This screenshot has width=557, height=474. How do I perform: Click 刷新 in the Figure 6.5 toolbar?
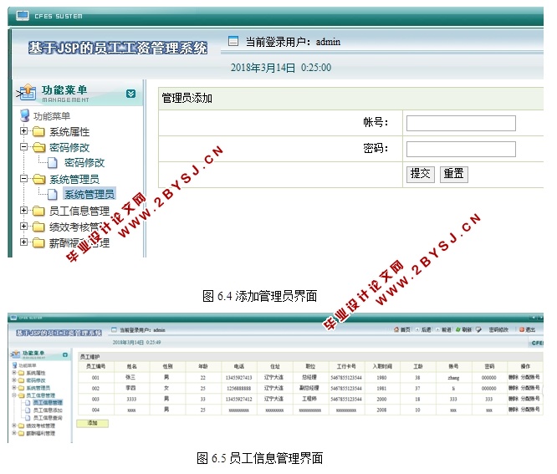(467, 330)
